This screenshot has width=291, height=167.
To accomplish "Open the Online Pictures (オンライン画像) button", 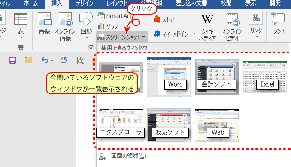I will (x=65, y=26).
